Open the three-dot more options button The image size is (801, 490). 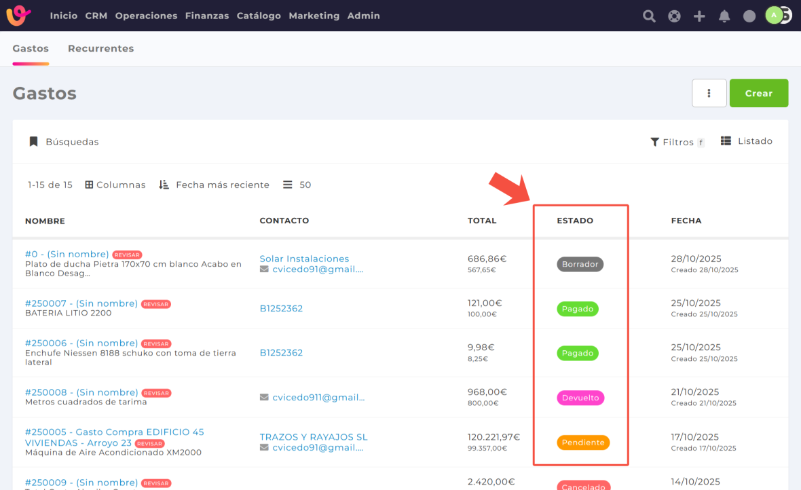click(709, 93)
